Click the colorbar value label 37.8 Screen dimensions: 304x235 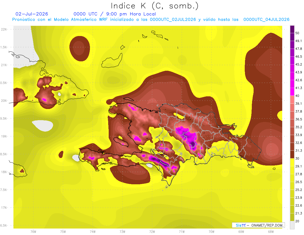(x=299, y=112)
